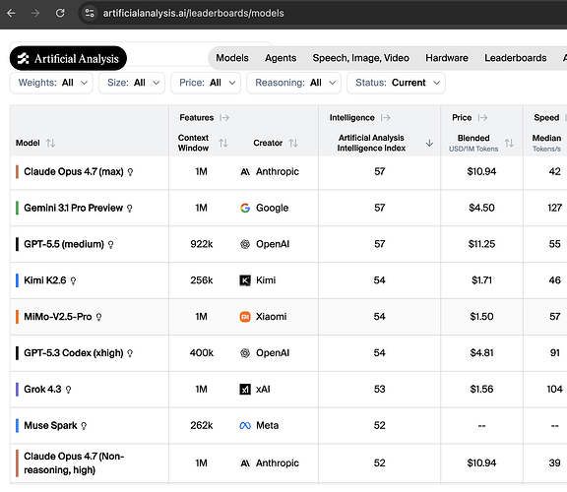Click the Kimi logo icon
This screenshot has width=567, height=492.
click(245, 280)
